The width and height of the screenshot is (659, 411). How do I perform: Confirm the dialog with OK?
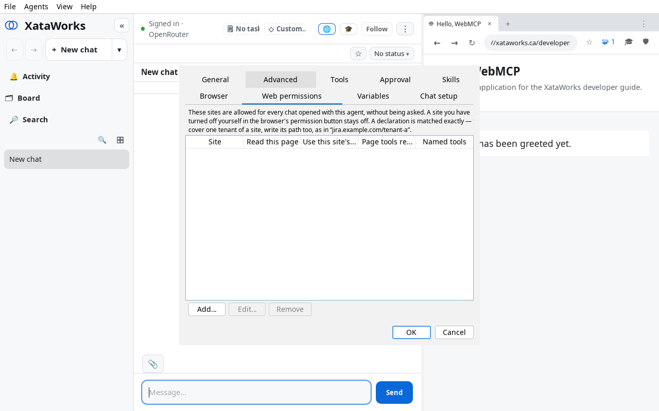(x=411, y=332)
